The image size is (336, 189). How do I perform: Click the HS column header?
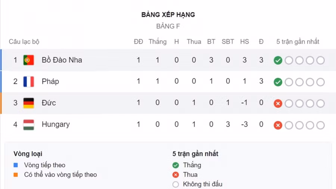(245, 42)
